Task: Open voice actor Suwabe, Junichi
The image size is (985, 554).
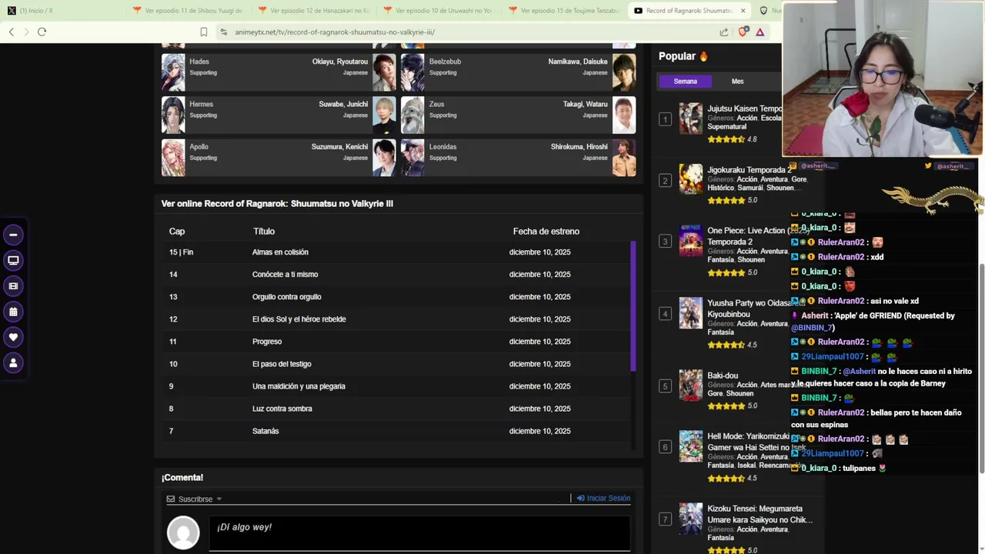Action: click(343, 104)
